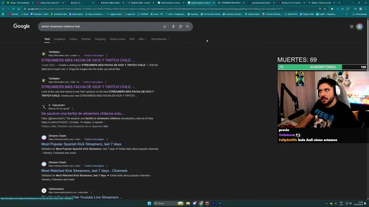Open Most Watched Kick Streamers link
The image size is (369, 207).
click(x=84, y=171)
